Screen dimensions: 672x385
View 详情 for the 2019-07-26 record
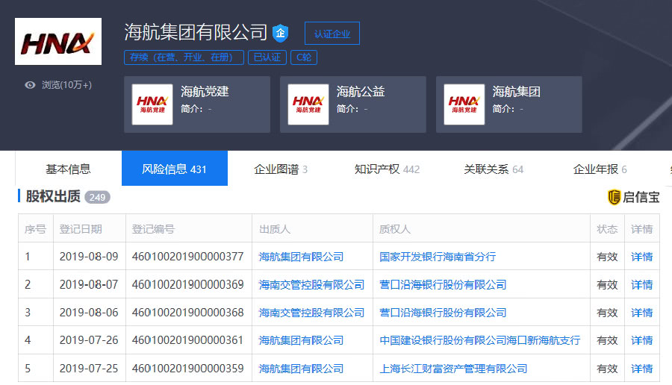[642, 340]
